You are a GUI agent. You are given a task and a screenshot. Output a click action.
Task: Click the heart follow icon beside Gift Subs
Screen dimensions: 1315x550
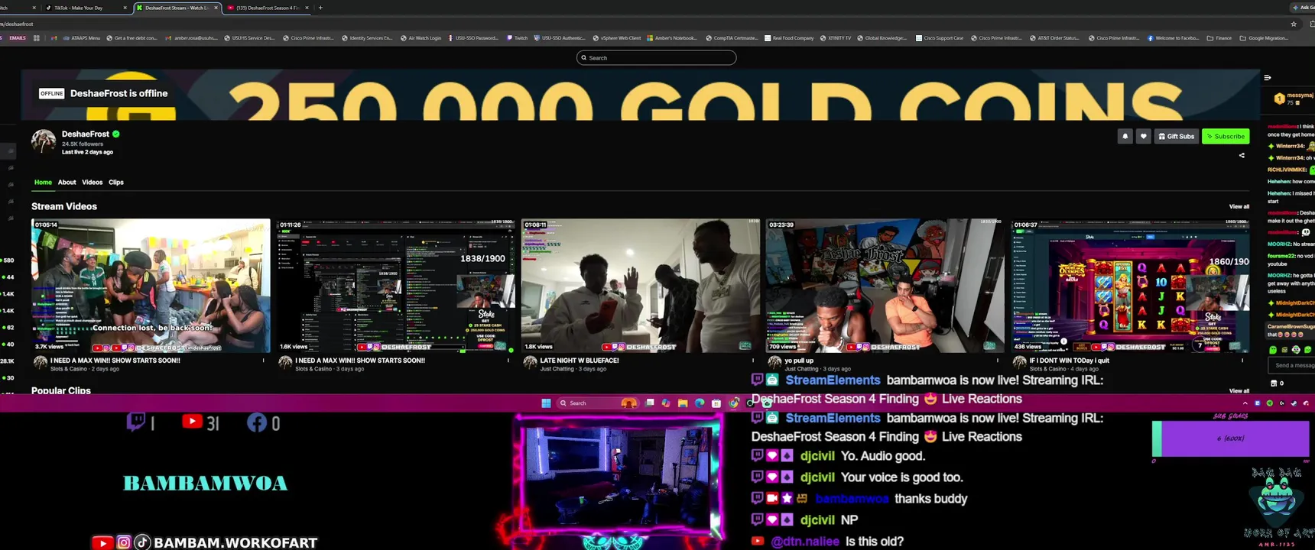pos(1143,136)
